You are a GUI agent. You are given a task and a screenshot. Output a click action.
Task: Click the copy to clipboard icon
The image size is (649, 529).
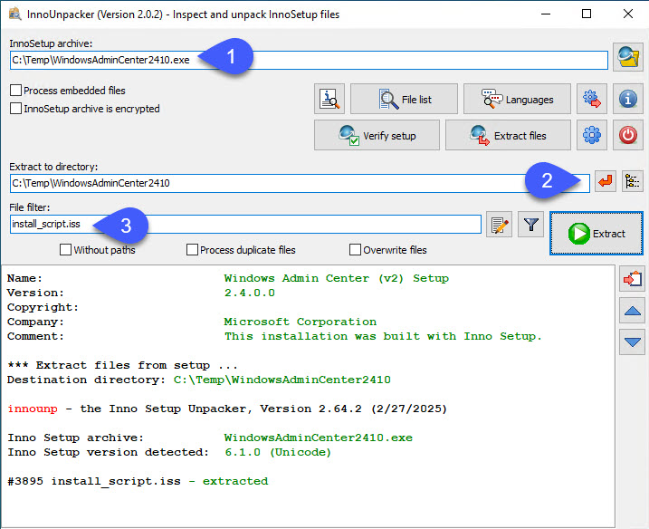[x=632, y=279]
